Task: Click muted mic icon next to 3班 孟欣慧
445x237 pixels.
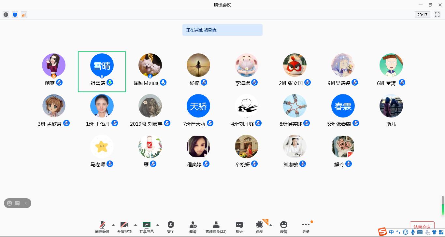Action: [66, 123]
